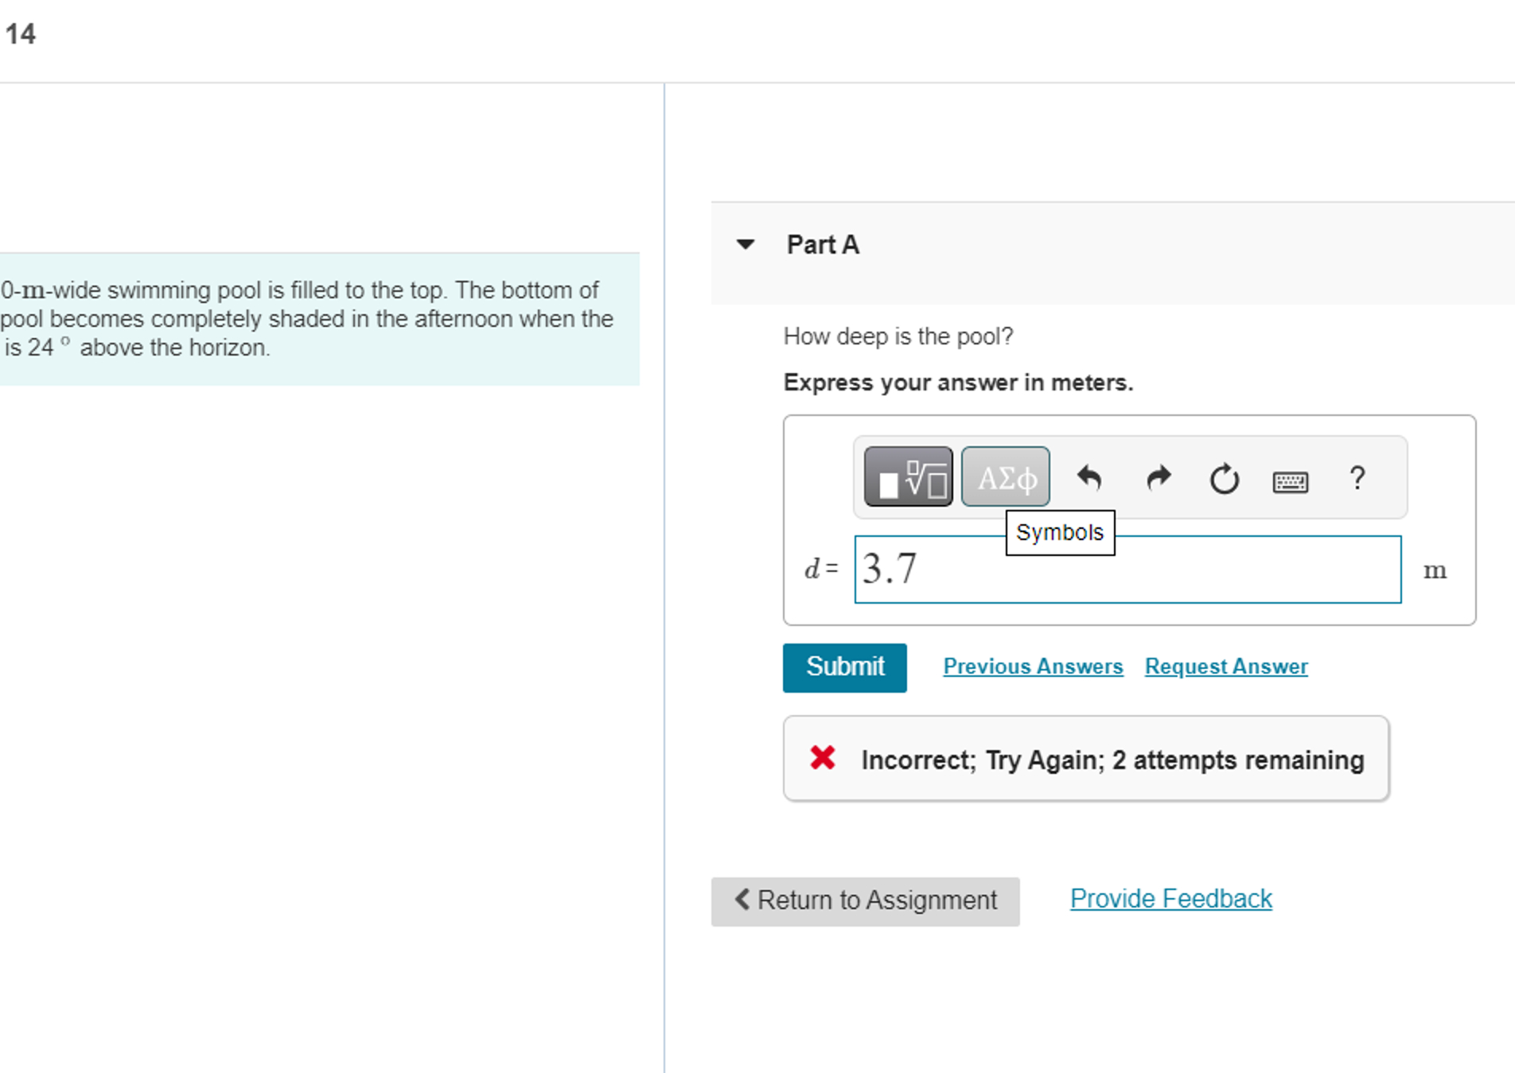Open Provide Feedback

[1170, 898]
